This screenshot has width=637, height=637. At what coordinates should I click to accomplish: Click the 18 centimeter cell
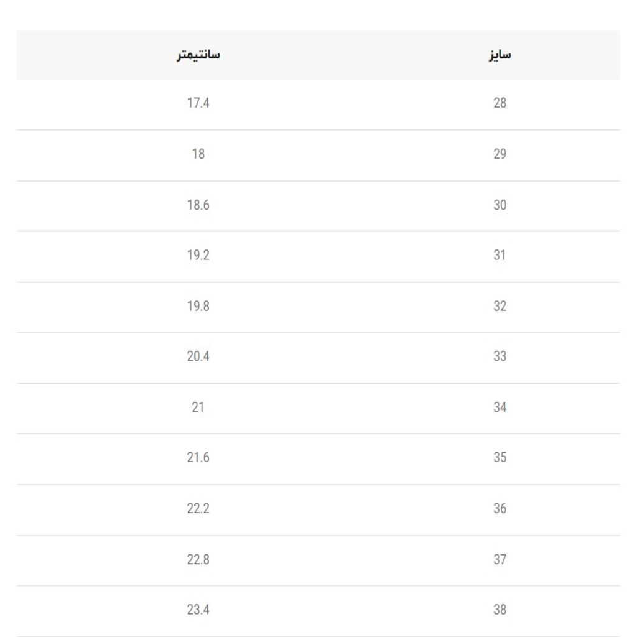(x=198, y=154)
